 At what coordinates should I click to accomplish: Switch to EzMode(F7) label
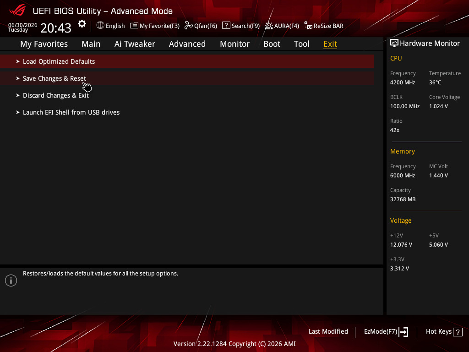click(x=381, y=332)
